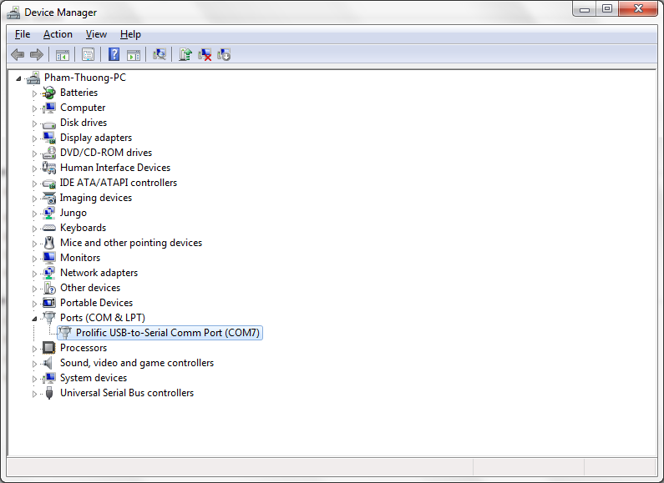Click the Disable device toolbar icon
This screenshot has width=664, height=483.
(x=224, y=54)
